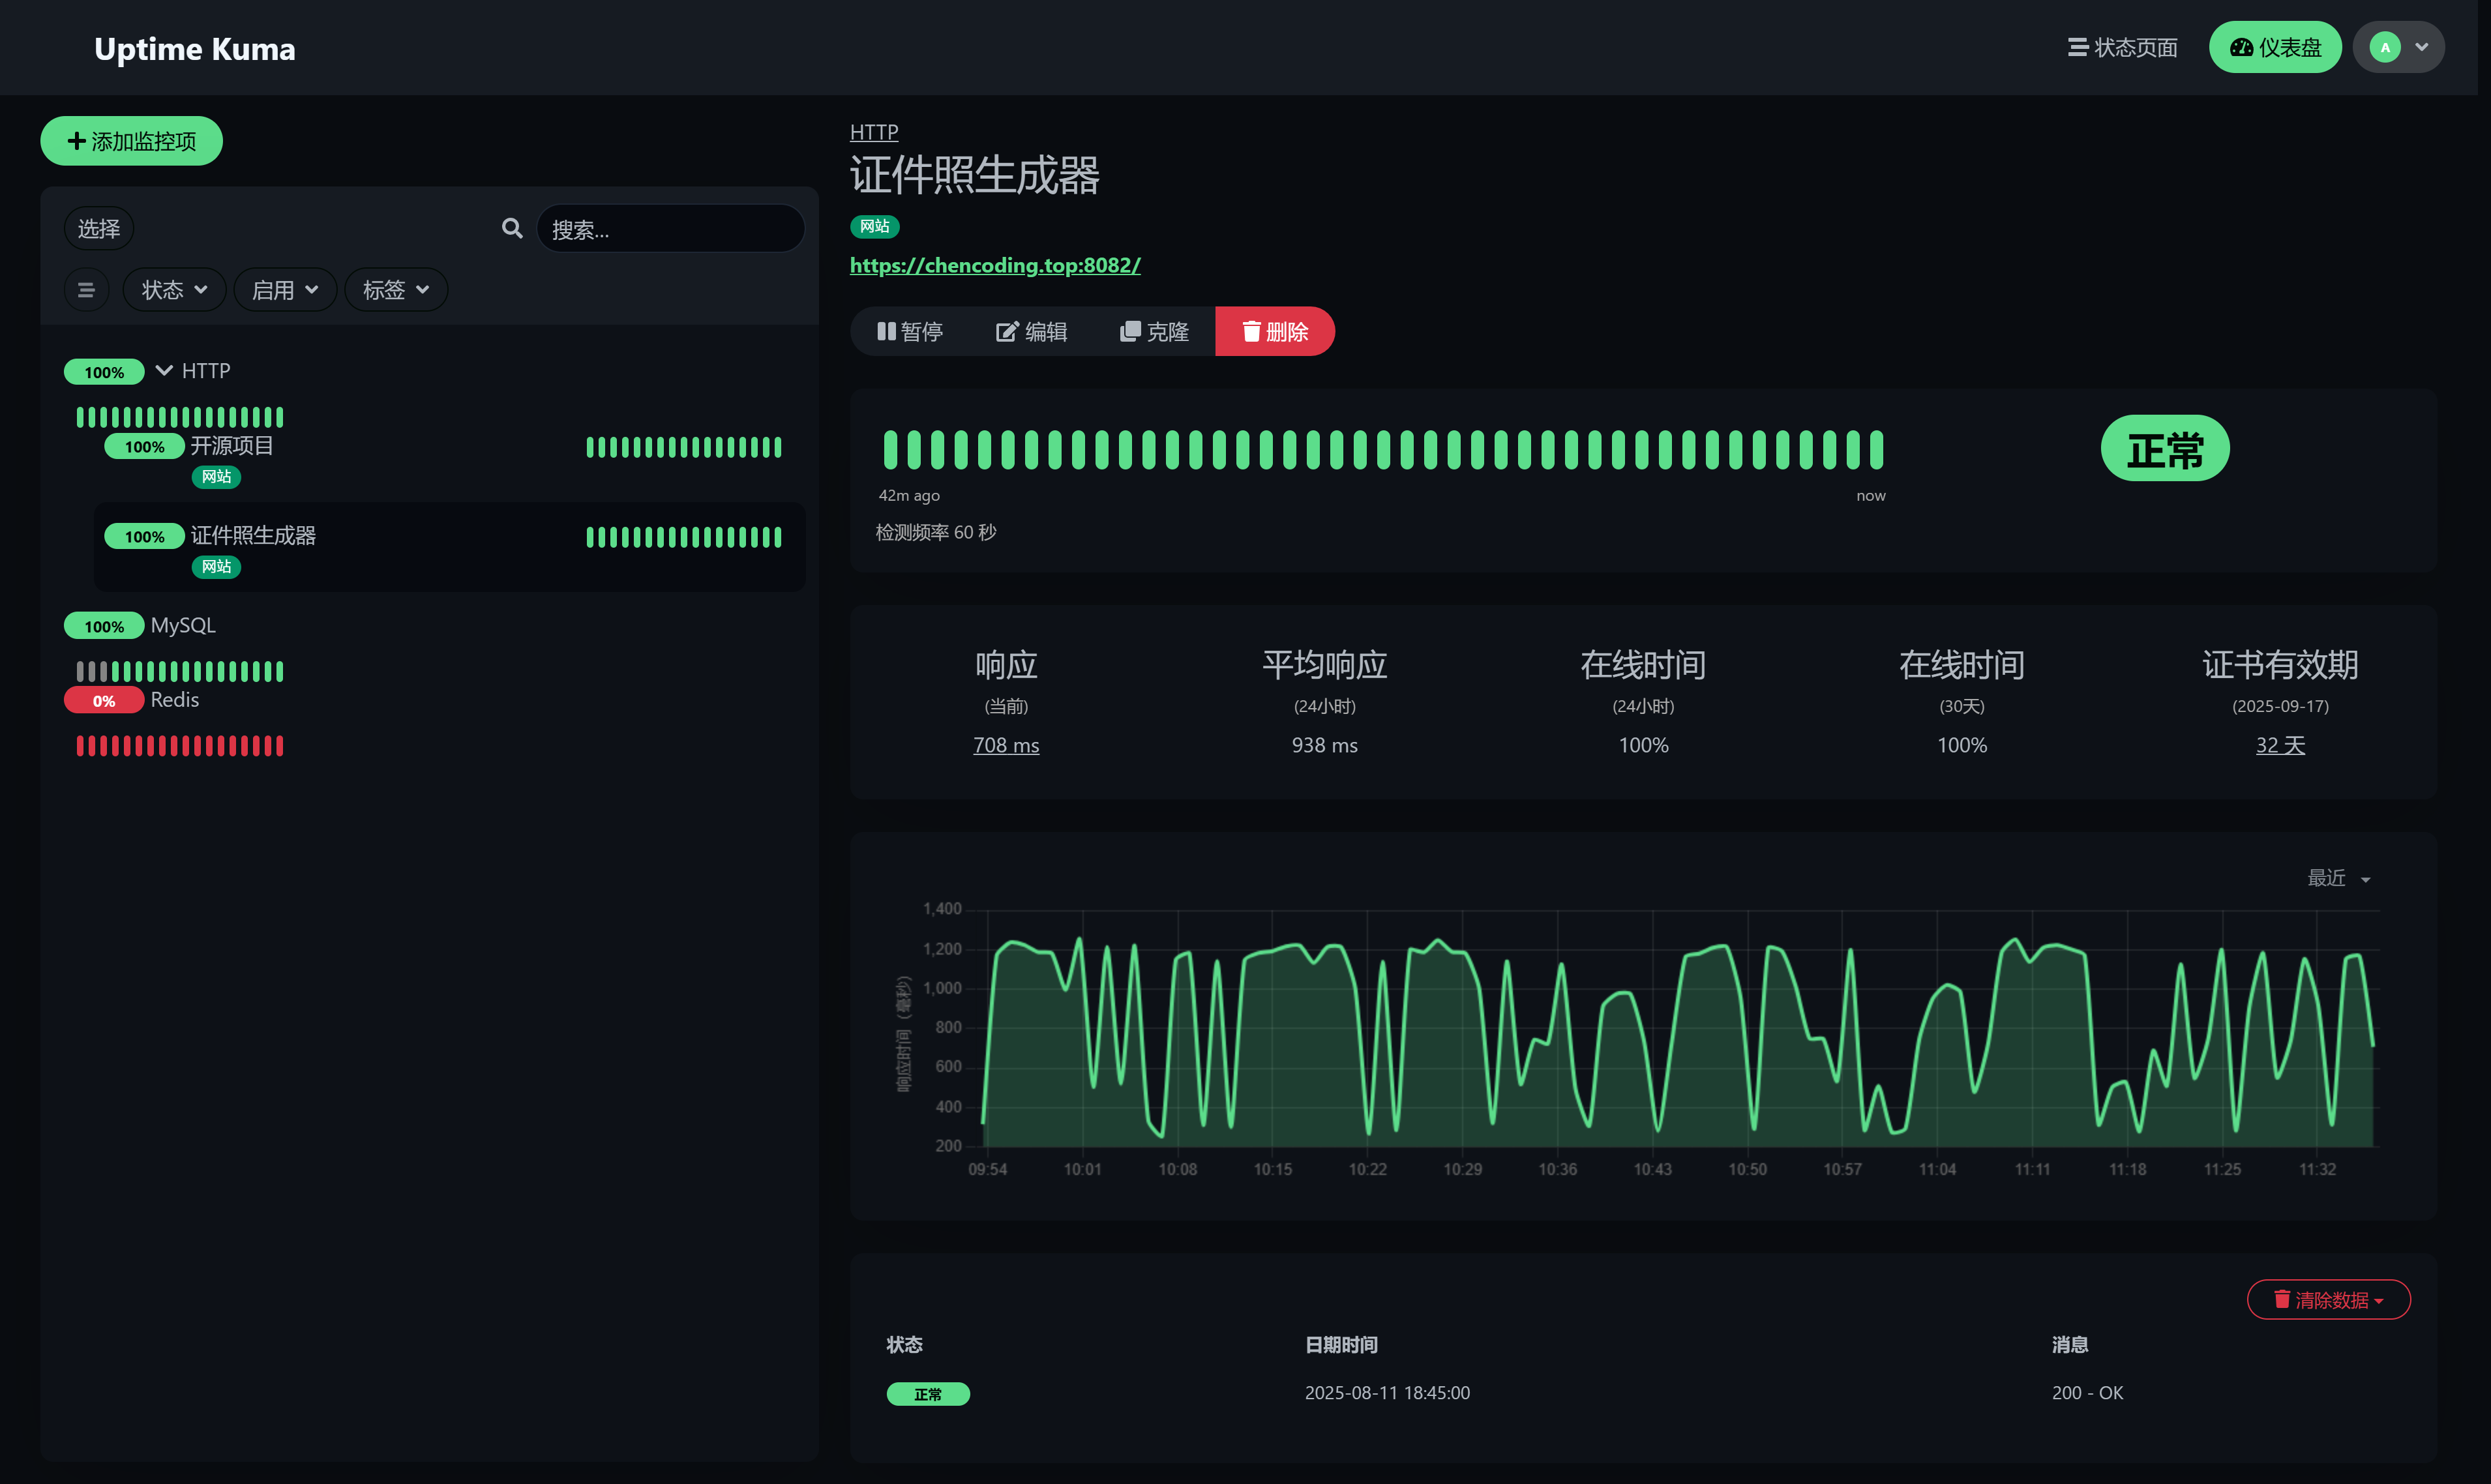Open the clear data dropdown menu
The width and height of the screenshot is (2491, 1484).
coord(2328,1300)
